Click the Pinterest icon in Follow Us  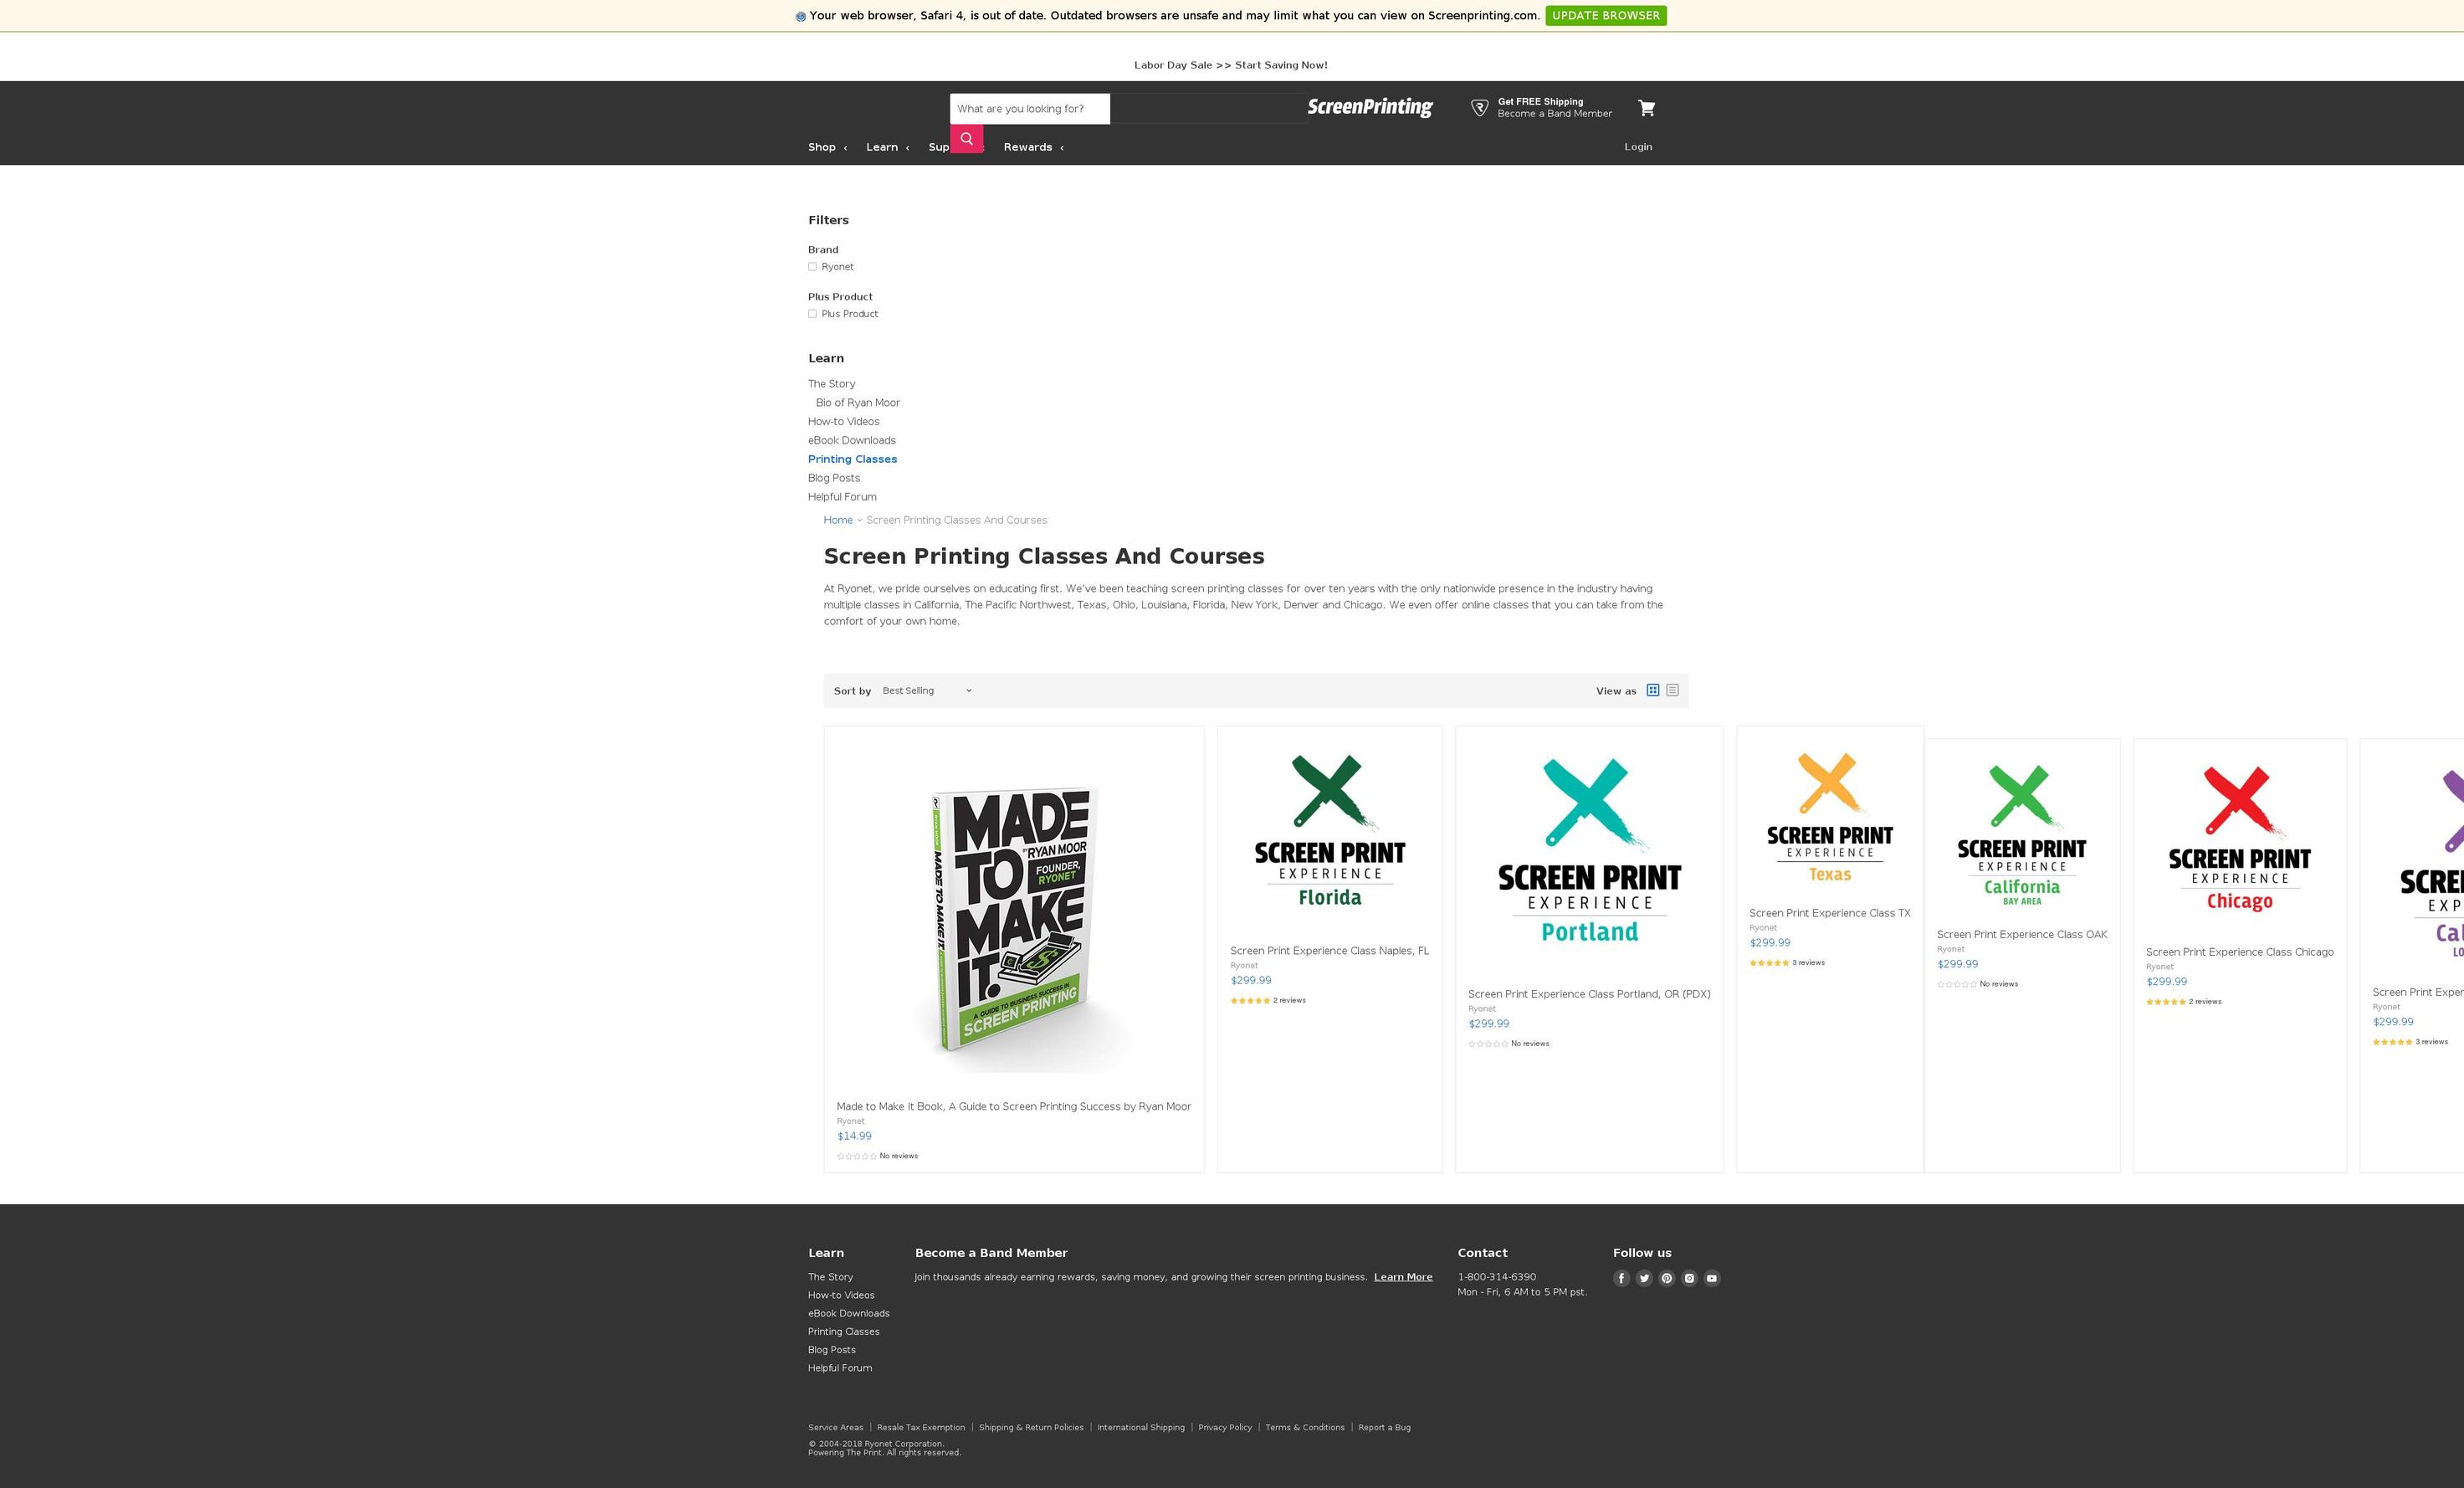pyautogui.click(x=1667, y=1279)
